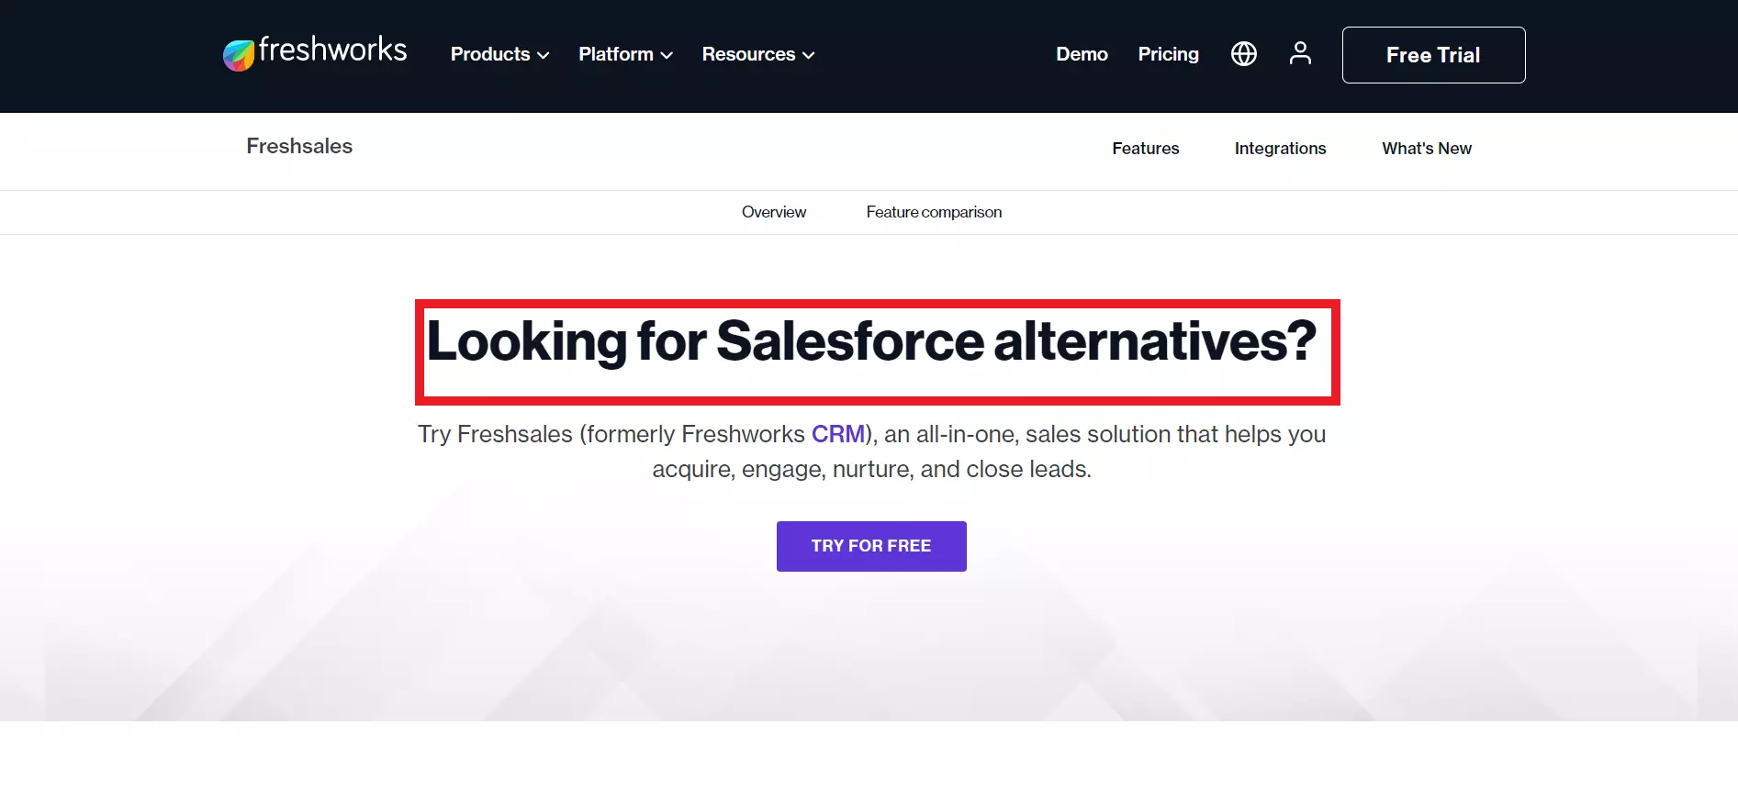Screen dimensions: 1738x802
Task: Open the Resources dropdown menu
Action: tap(757, 54)
